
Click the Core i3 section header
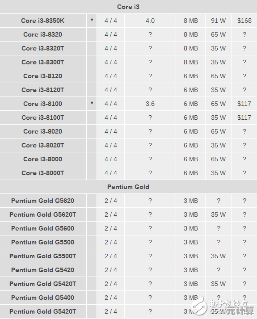128,7
